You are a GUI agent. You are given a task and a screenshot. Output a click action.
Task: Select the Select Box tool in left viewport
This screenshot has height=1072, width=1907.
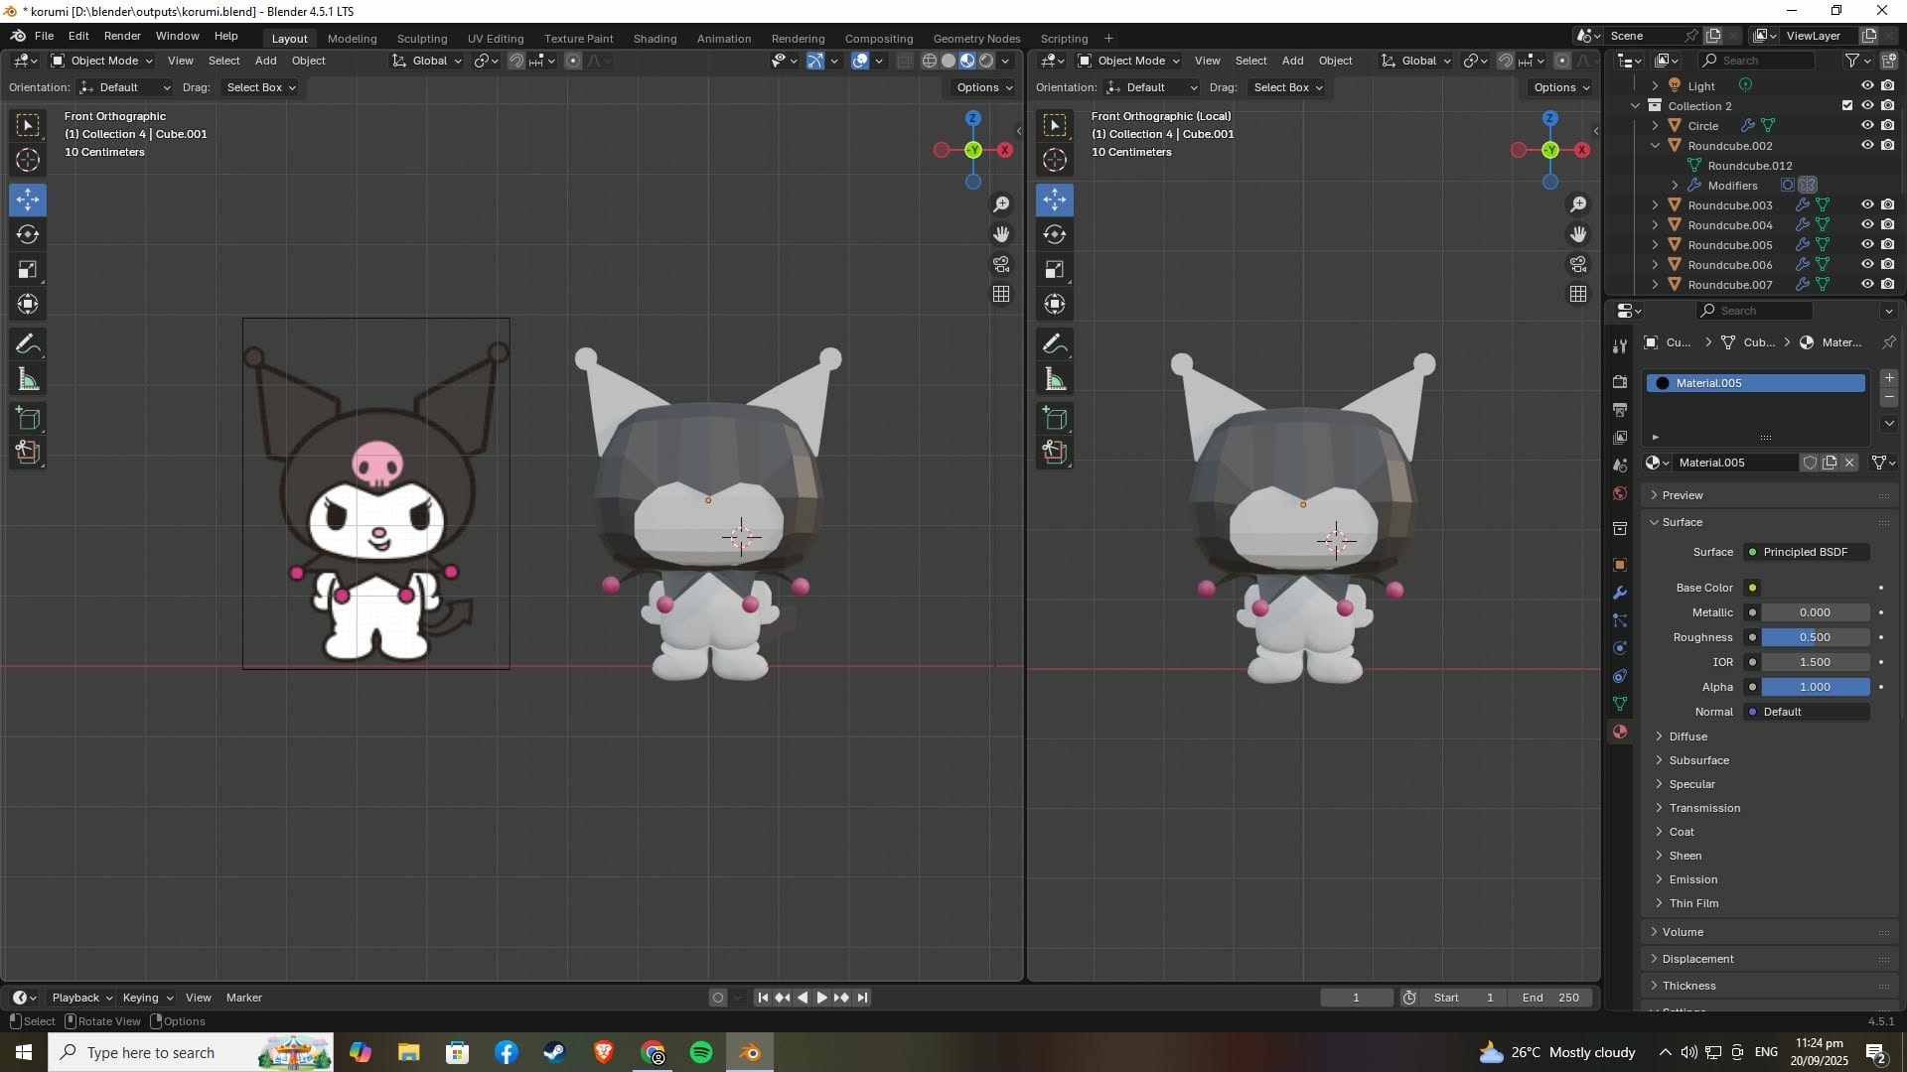coord(28,125)
